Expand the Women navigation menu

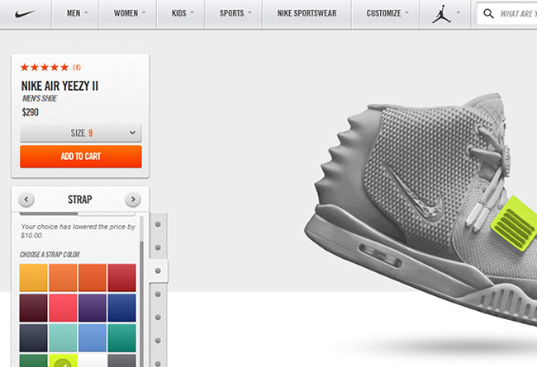tap(130, 13)
